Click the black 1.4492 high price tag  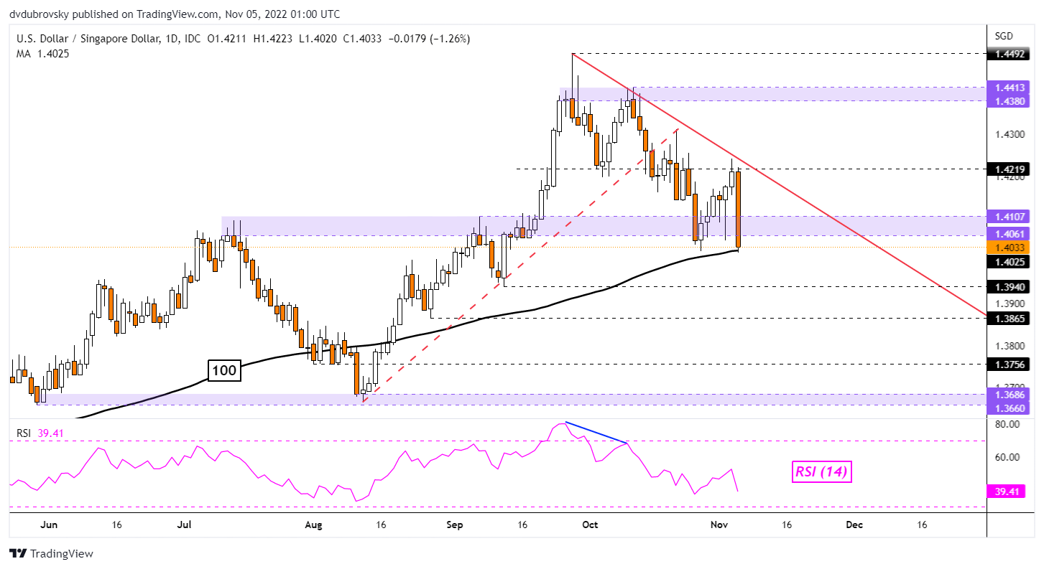1011,54
